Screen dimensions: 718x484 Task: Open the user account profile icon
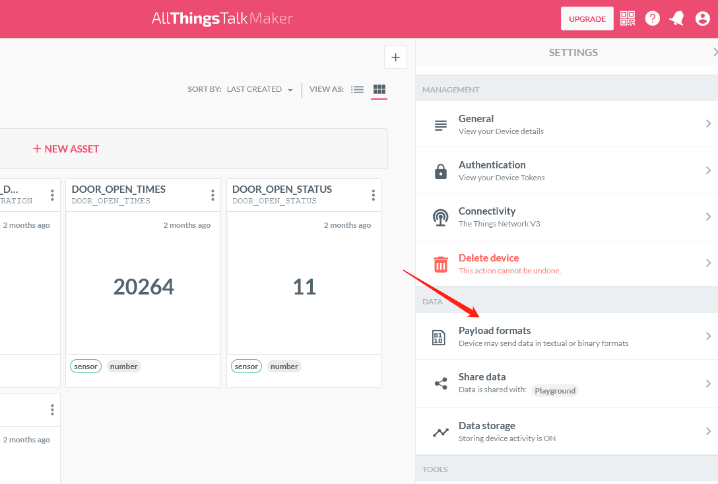click(702, 18)
